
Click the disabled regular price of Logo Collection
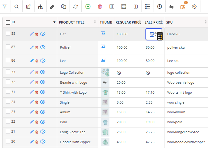pyautogui.click(x=119, y=73)
